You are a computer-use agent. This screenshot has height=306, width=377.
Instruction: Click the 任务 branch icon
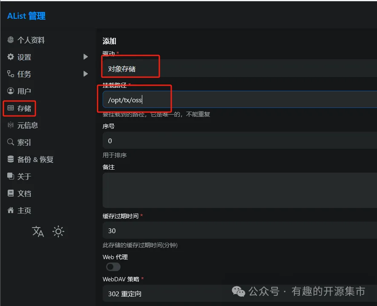click(11, 74)
